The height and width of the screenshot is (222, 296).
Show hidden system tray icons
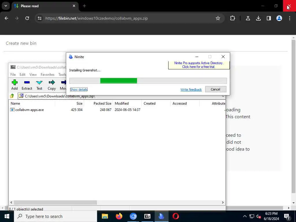(x=245, y=216)
